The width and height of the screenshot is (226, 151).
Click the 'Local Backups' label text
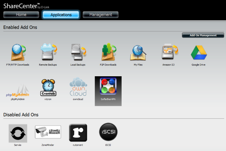[x=78, y=65]
